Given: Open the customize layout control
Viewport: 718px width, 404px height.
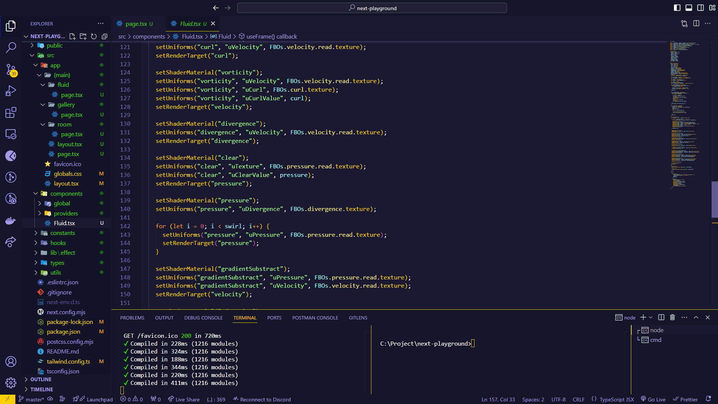Looking at the screenshot, I should [712, 8].
